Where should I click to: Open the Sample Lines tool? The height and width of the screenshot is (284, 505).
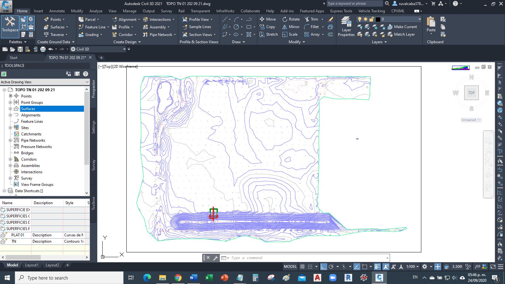tap(196, 27)
